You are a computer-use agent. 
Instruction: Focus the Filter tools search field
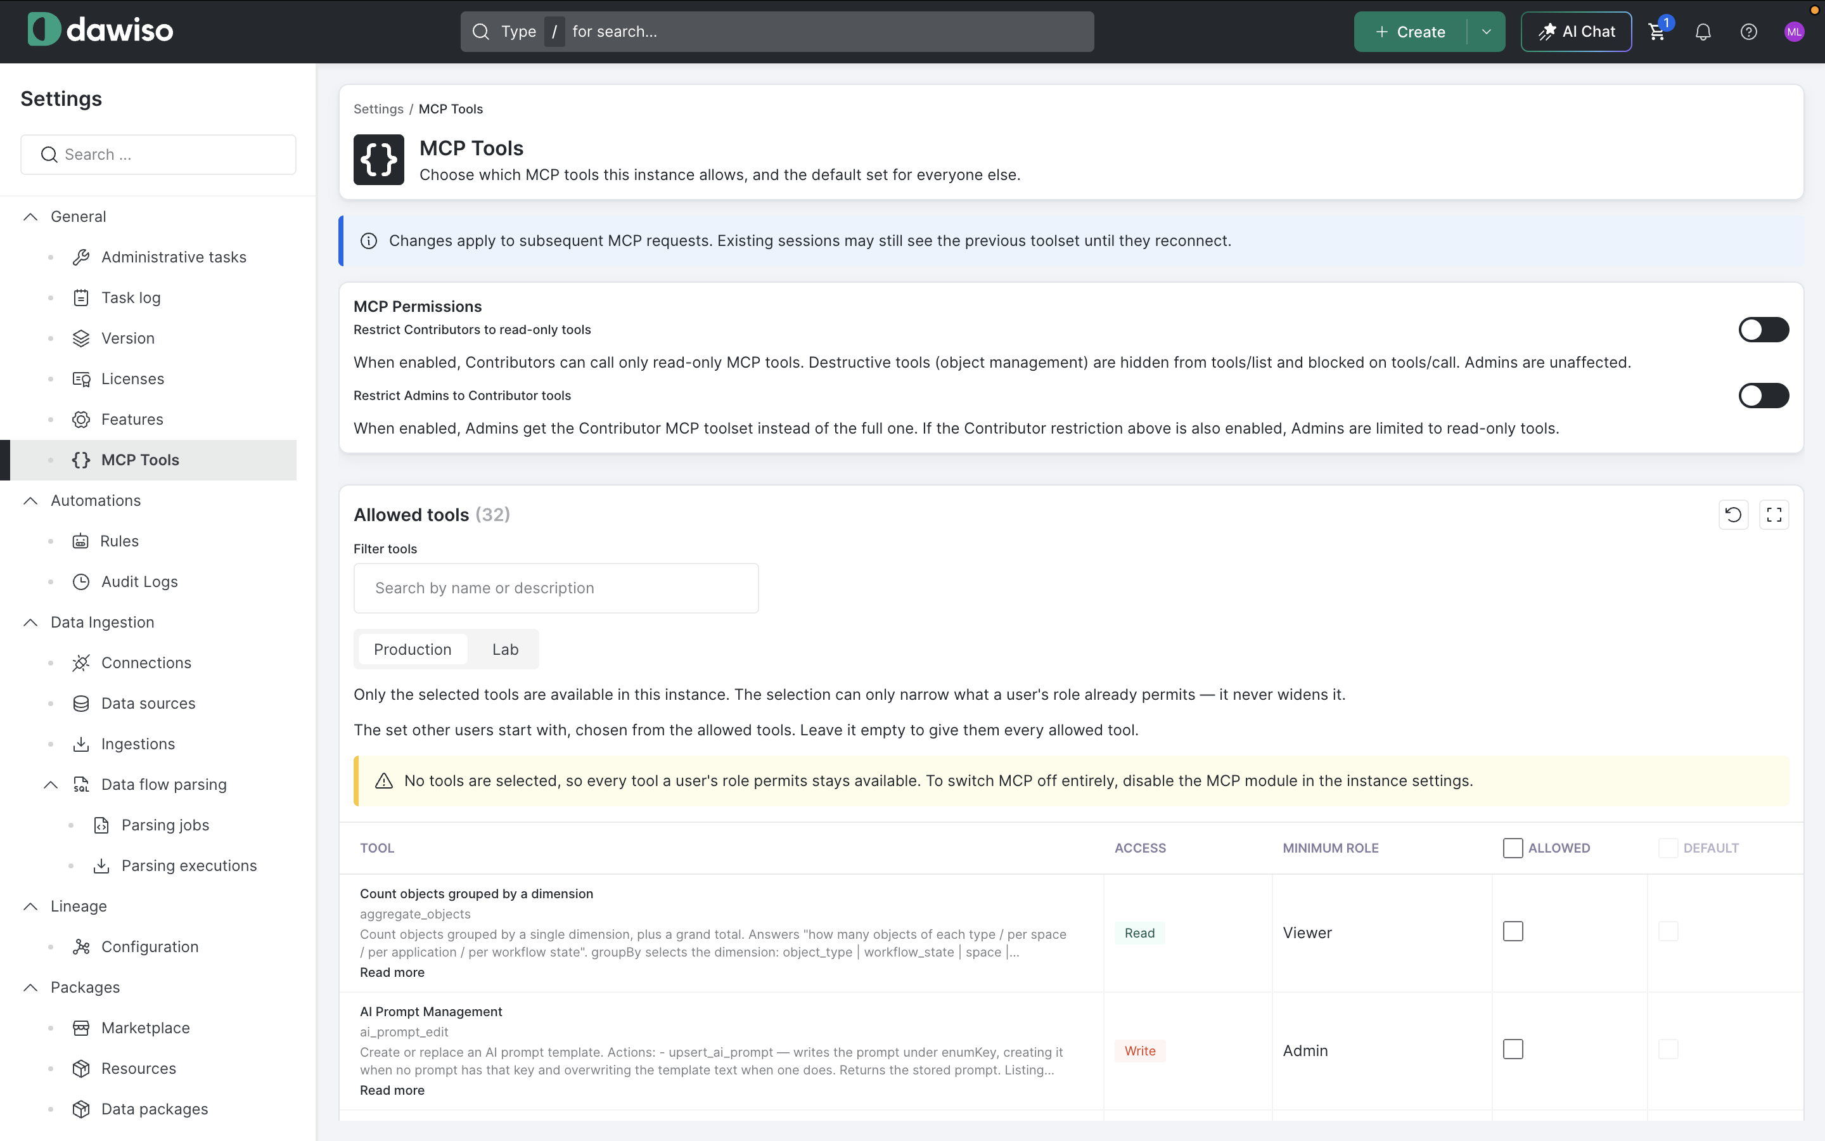point(556,589)
